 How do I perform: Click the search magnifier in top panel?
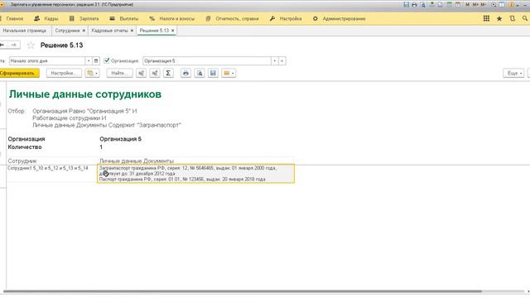pyautogui.click(x=525, y=18)
